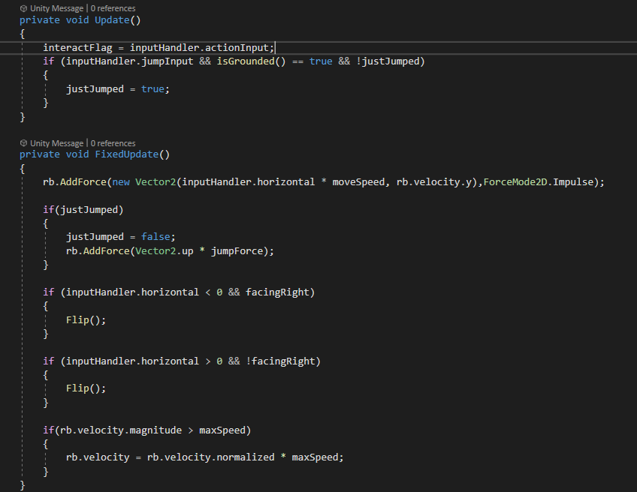This screenshot has width=637, height=492.
Task: Click the Unity icon above FixedUpdate method
Action: click(x=23, y=142)
